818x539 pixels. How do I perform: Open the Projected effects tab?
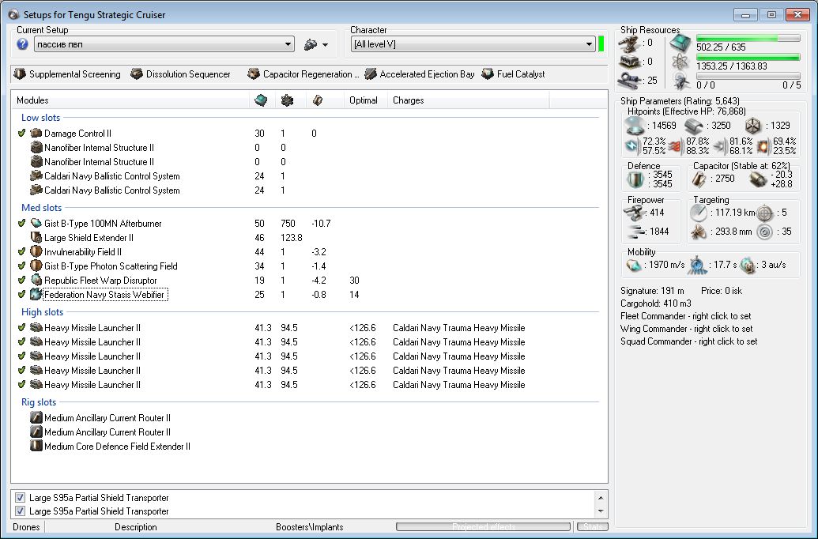click(x=483, y=526)
